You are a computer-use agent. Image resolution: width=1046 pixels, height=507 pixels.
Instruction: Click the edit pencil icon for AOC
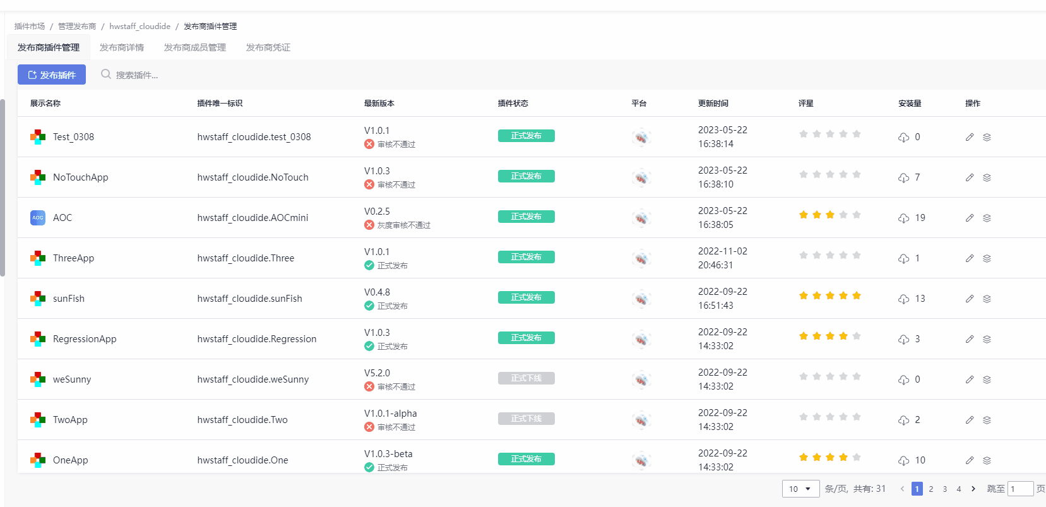[x=970, y=218]
